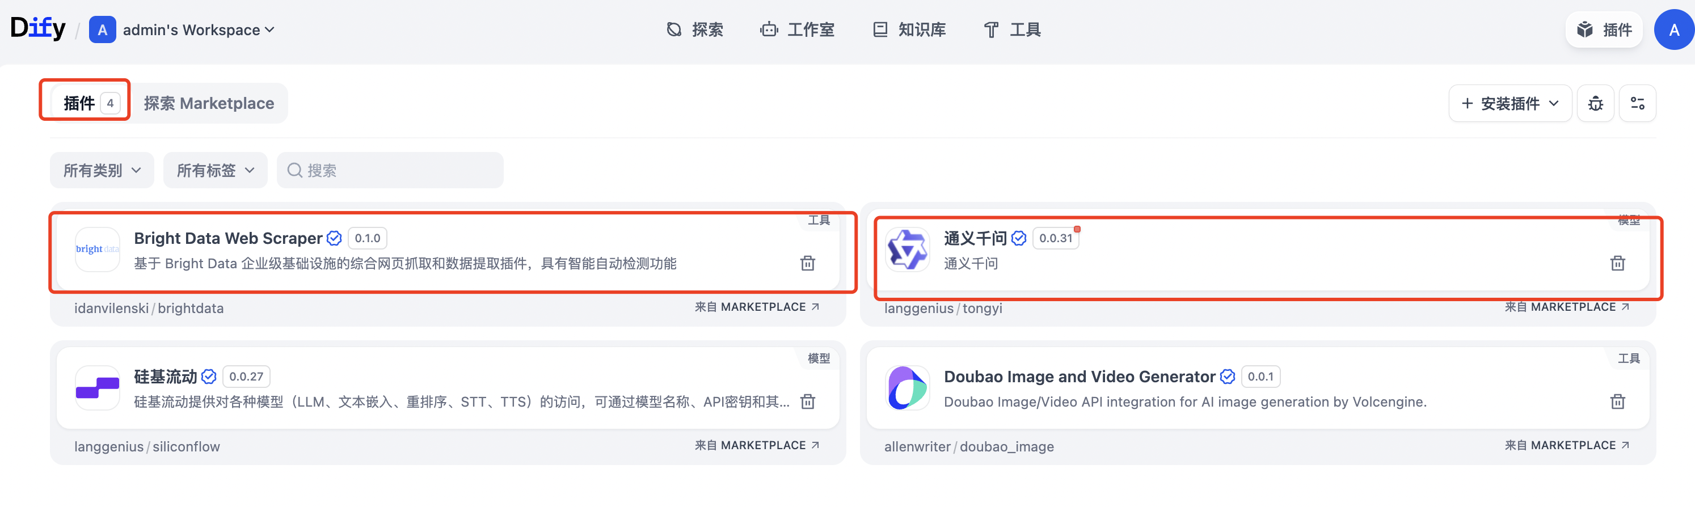The height and width of the screenshot is (507, 1695).
Task: Click the langgenius / tongyi text
Action: coord(943,309)
